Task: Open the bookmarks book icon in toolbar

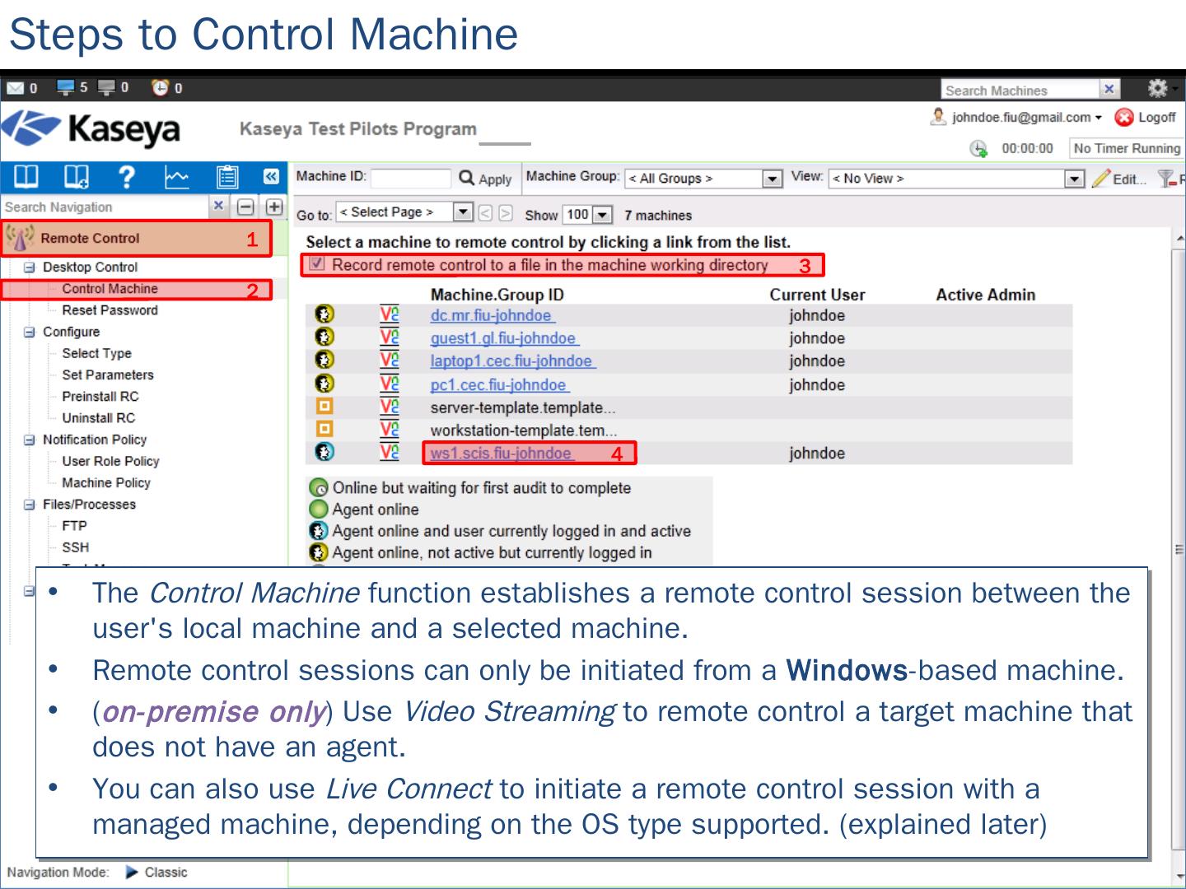Action: (x=27, y=177)
